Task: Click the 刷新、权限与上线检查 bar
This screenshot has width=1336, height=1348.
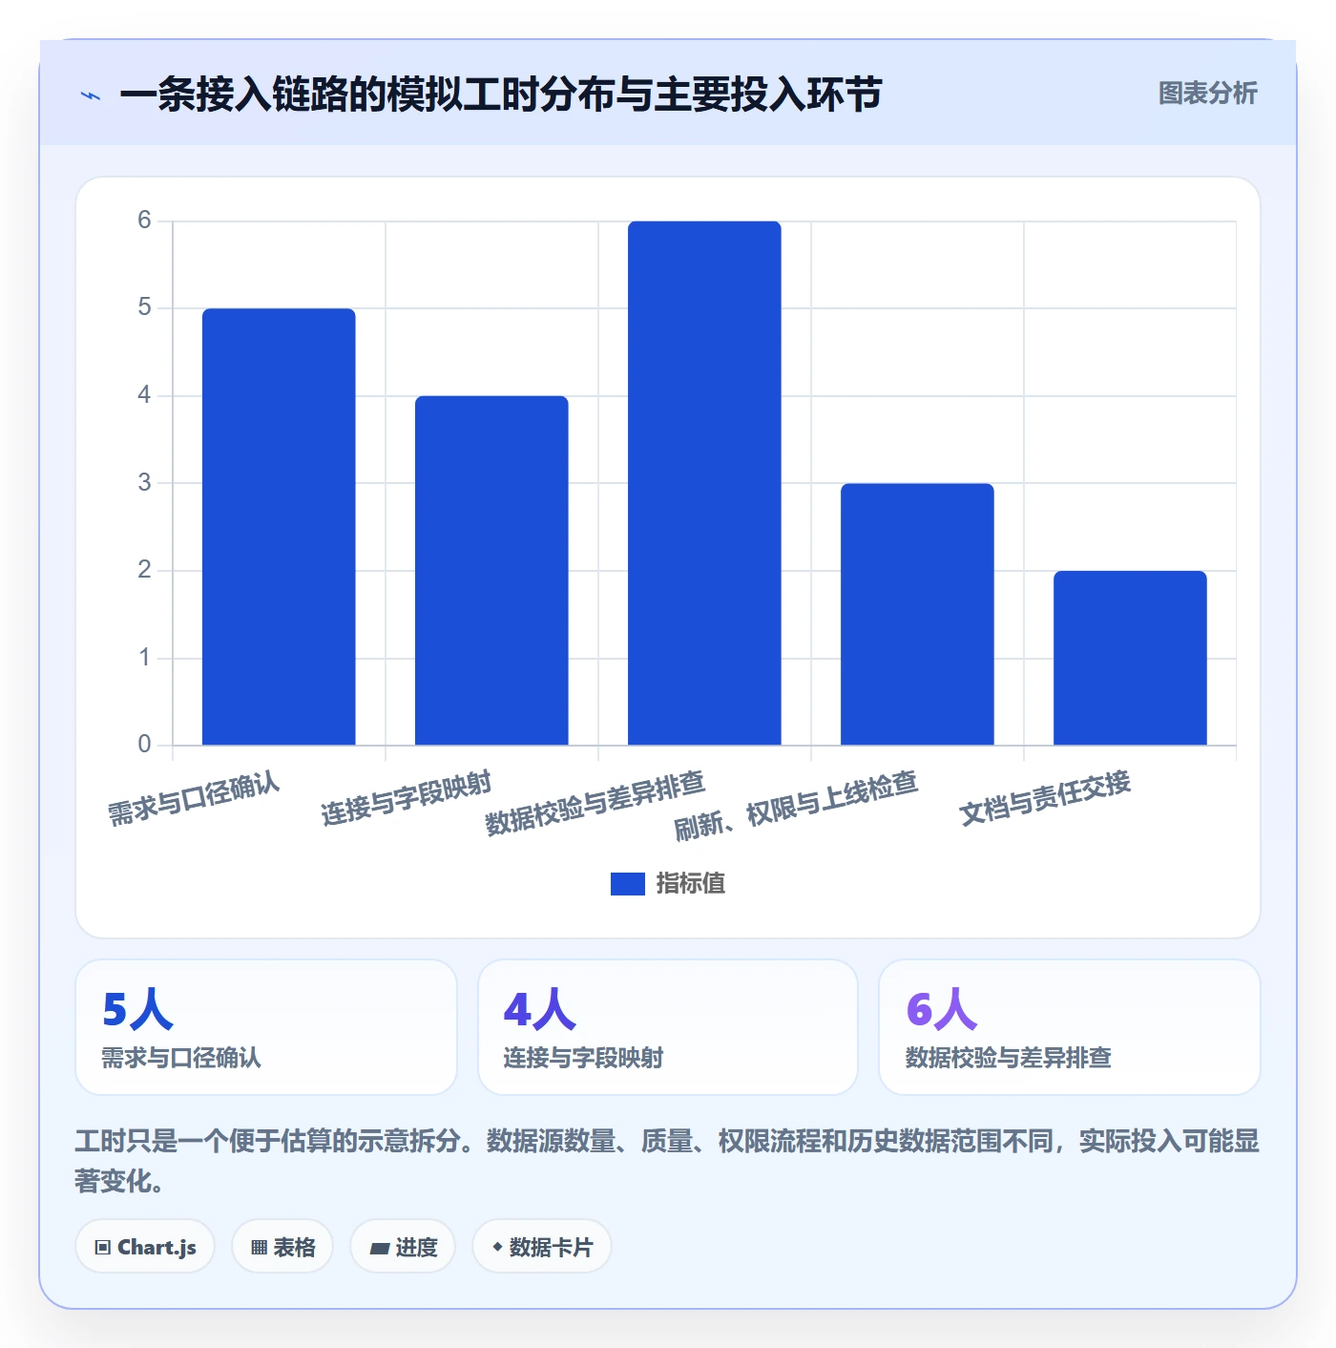Action: point(917,614)
